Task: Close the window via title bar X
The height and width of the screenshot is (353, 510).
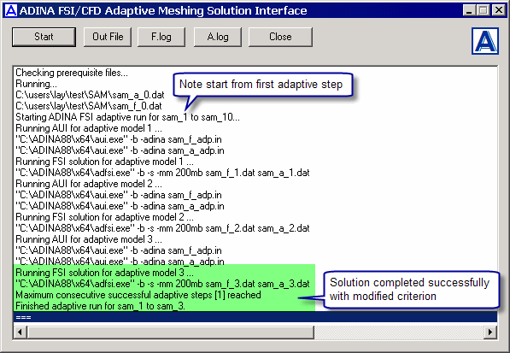Action: [x=499, y=10]
